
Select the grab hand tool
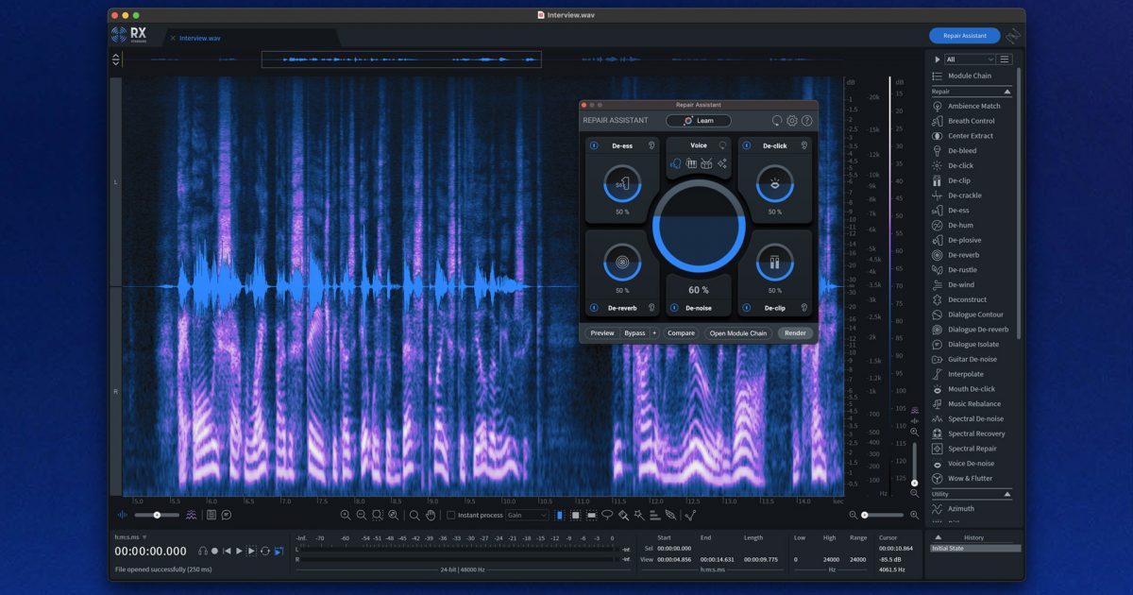click(x=431, y=515)
